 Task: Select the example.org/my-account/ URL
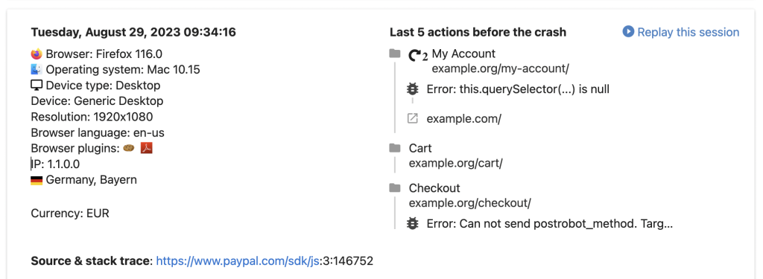pos(501,68)
